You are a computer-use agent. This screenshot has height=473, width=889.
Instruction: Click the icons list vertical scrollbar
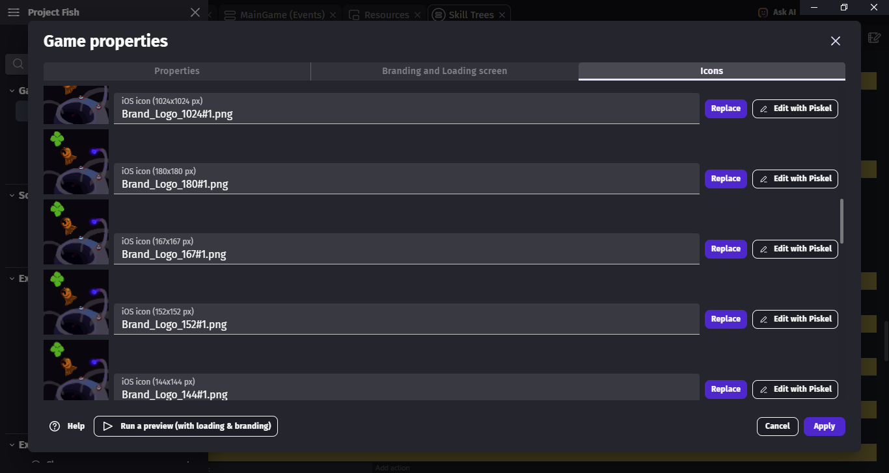(x=841, y=221)
